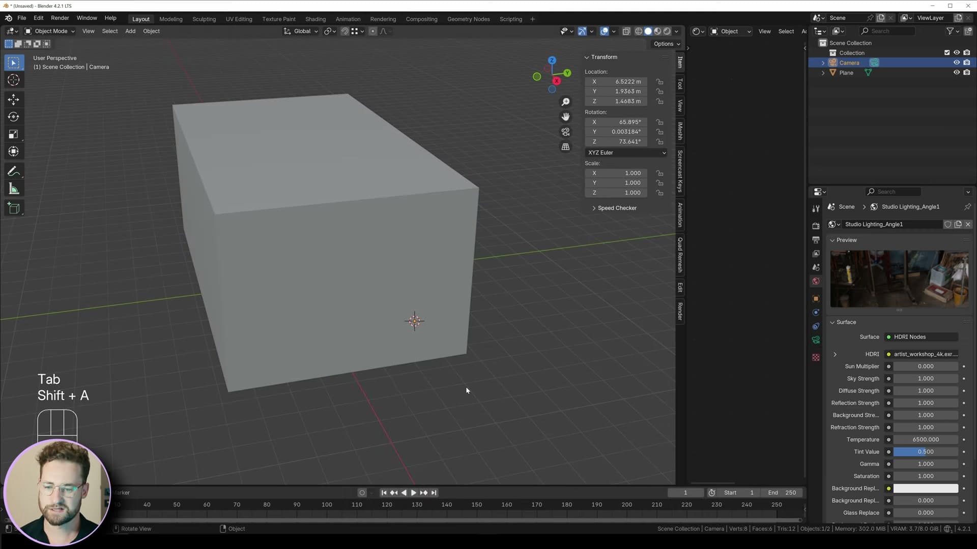The width and height of the screenshot is (977, 549).
Task: Open the Render properties tab icon
Action: click(x=816, y=226)
